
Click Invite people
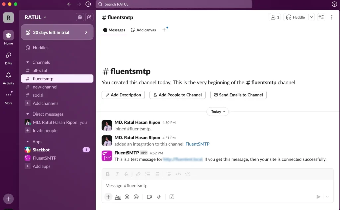click(57, 130)
